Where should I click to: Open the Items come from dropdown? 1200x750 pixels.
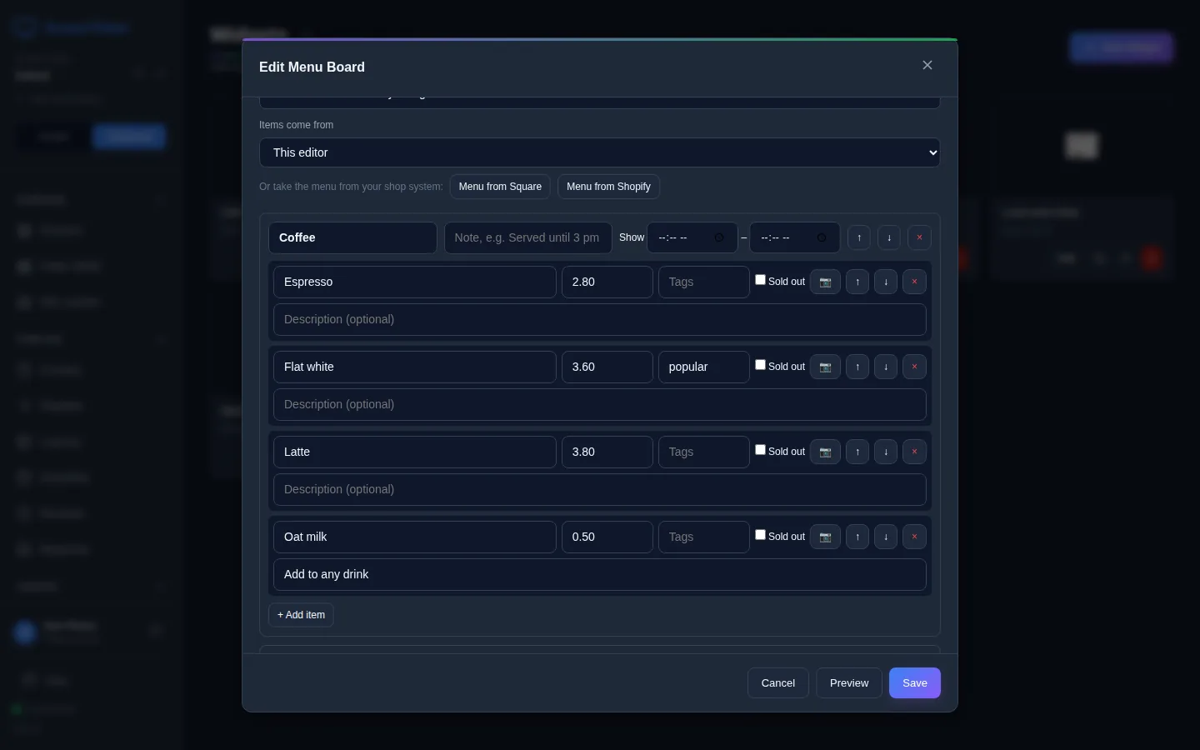click(600, 152)
